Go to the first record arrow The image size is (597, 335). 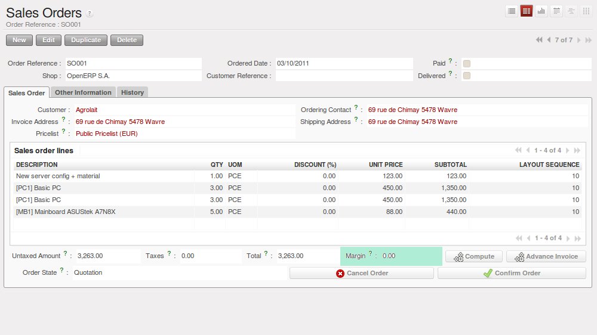(x=539, y=40)
